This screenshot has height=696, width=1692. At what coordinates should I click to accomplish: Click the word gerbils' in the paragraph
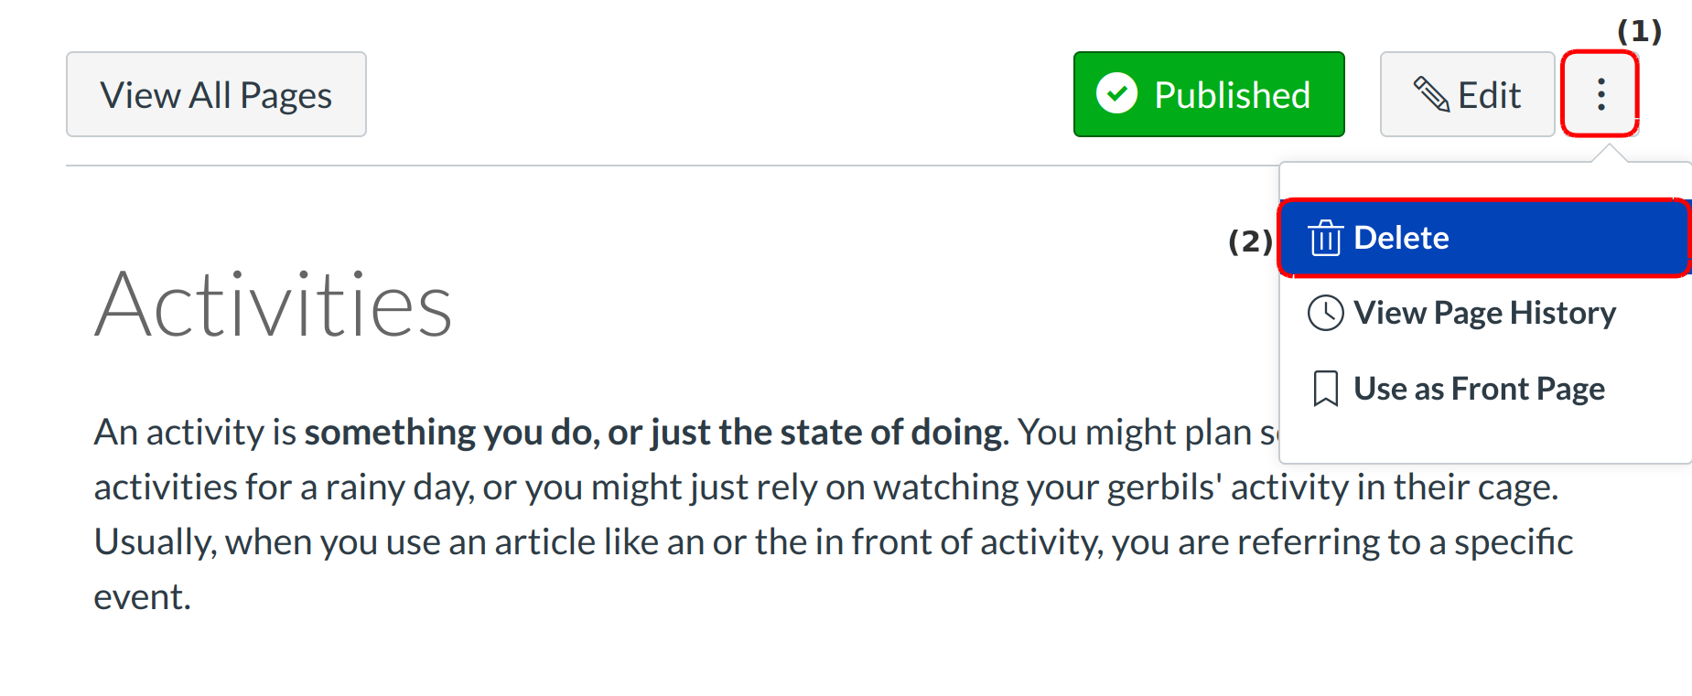(x=1164, y=487)
